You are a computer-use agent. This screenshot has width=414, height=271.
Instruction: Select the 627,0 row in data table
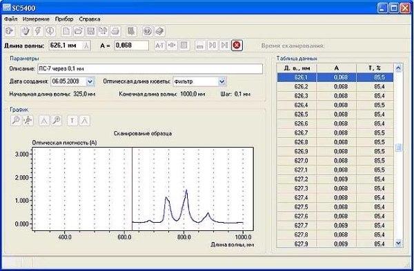click(335, 161)
